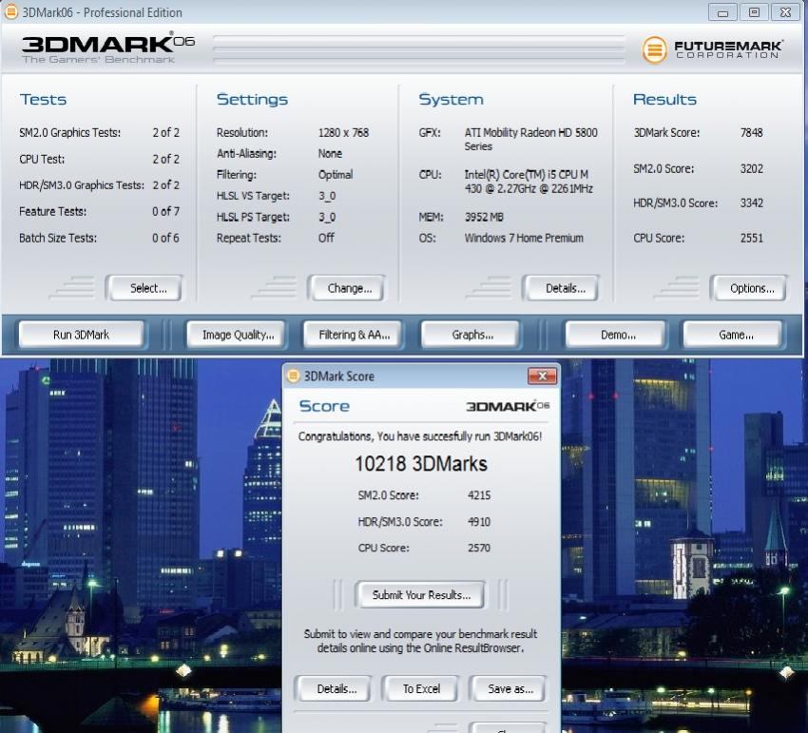Click the Congratulations message text
This screenshot has width=808, height=733.
[420, 436]
